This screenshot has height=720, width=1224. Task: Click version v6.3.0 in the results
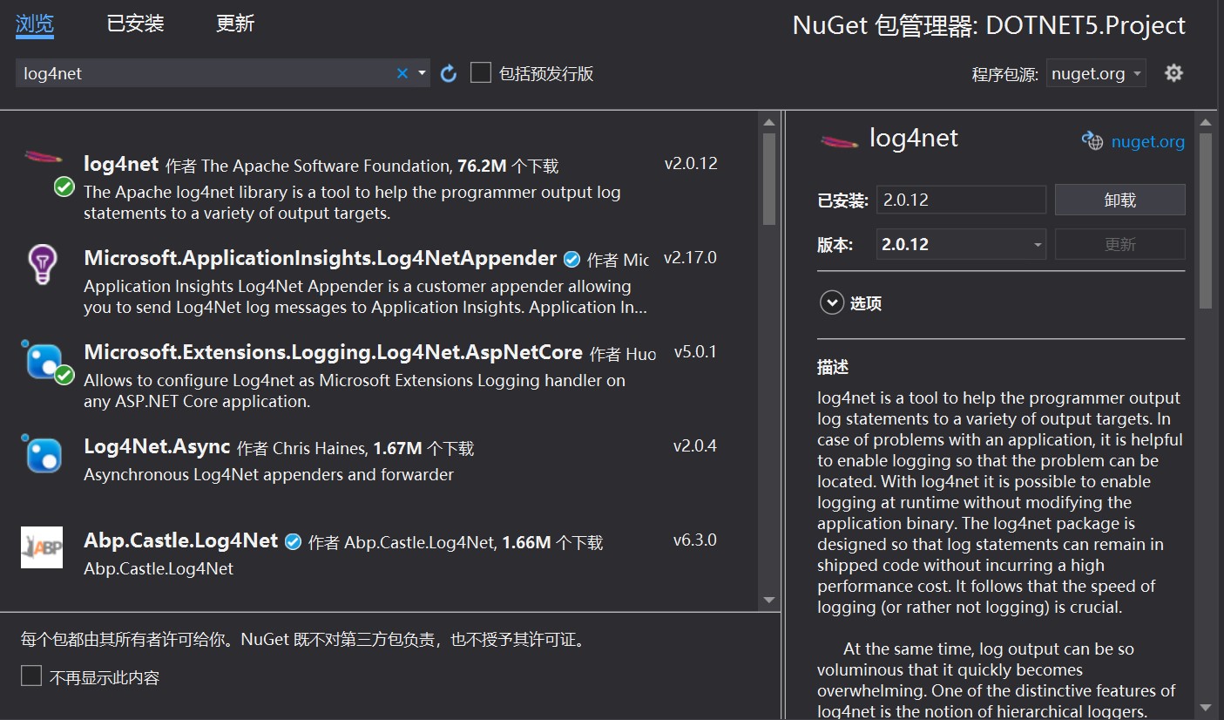tap(695, 540)
